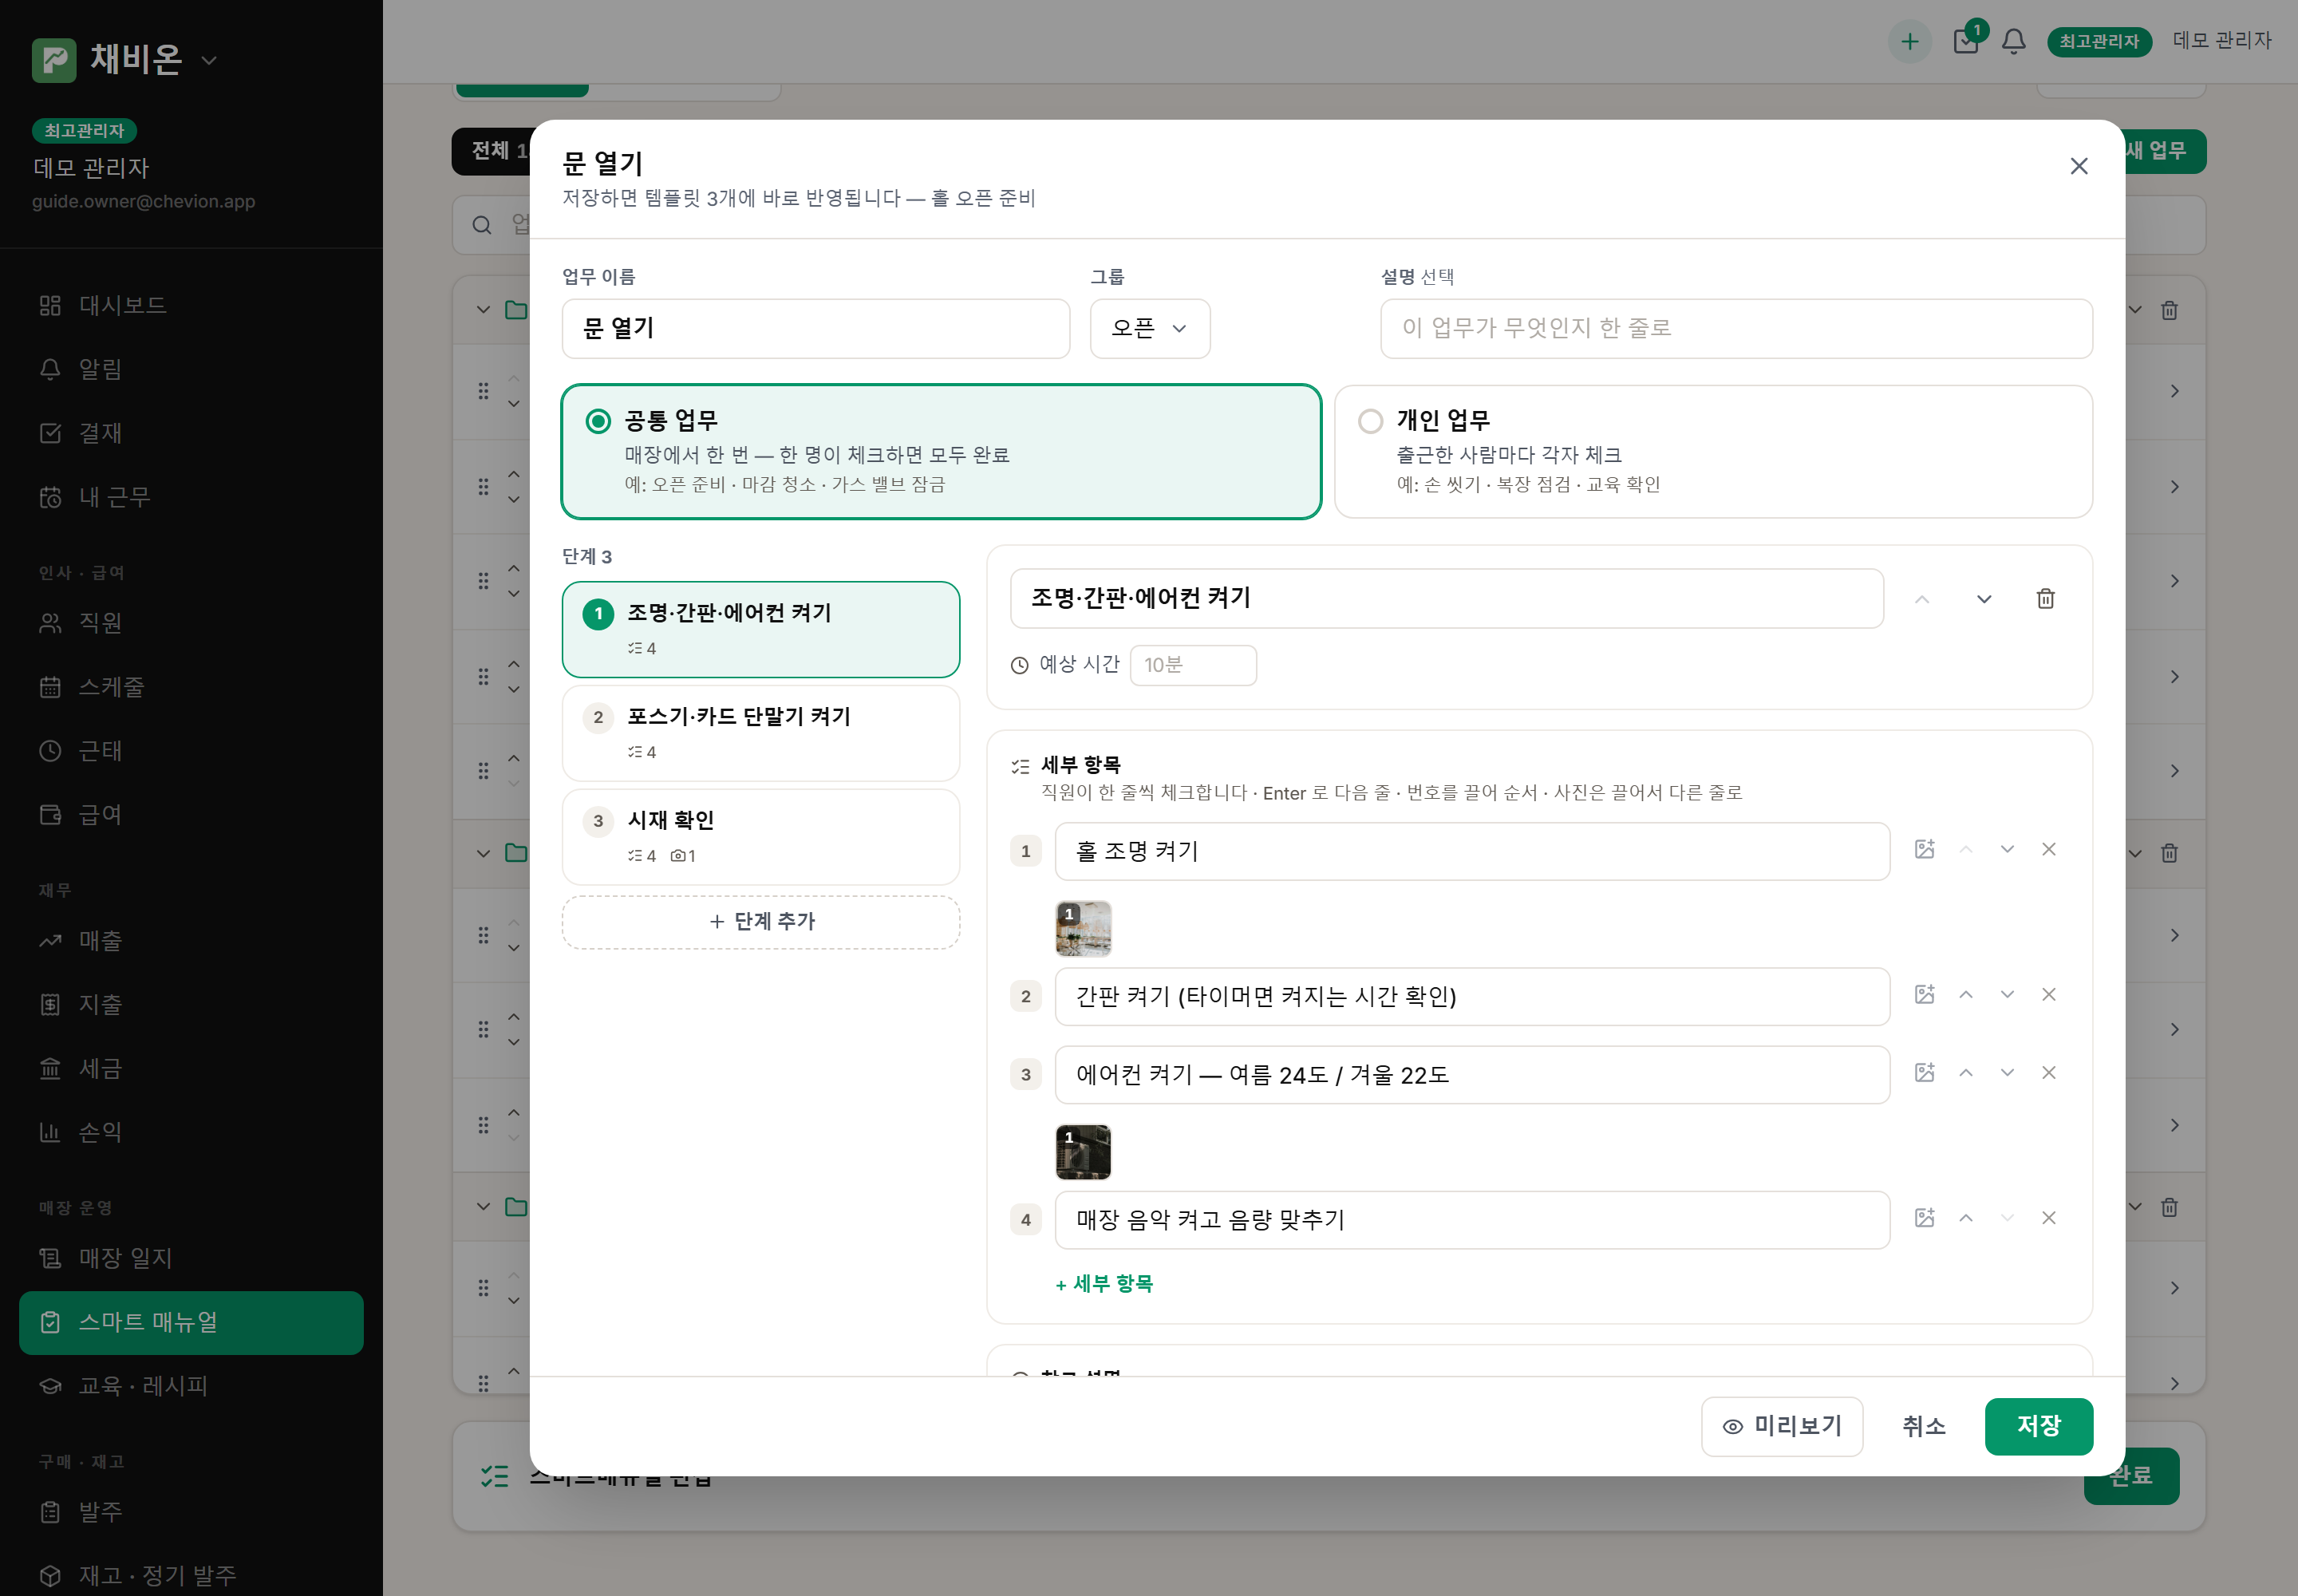Click the 설명 input field
This screenshot has width=2298, height=1596.
(1736, 328)
